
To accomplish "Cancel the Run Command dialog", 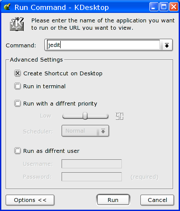I will pyautogui.click(x=157, y=200).
